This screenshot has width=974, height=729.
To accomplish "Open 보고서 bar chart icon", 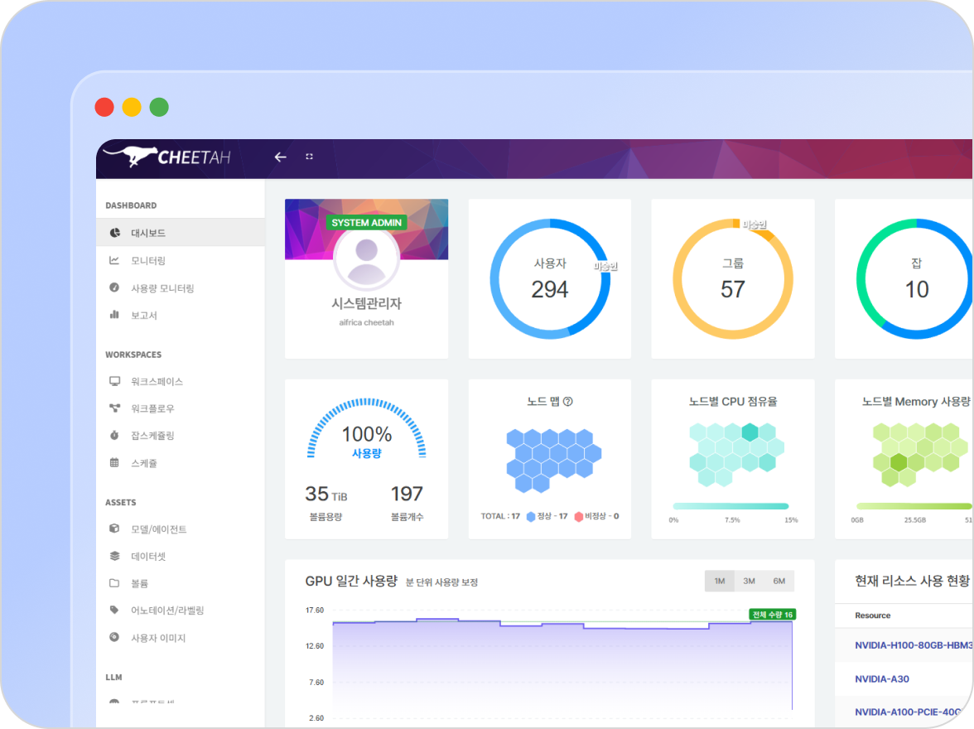I will (x=114, y=315).
